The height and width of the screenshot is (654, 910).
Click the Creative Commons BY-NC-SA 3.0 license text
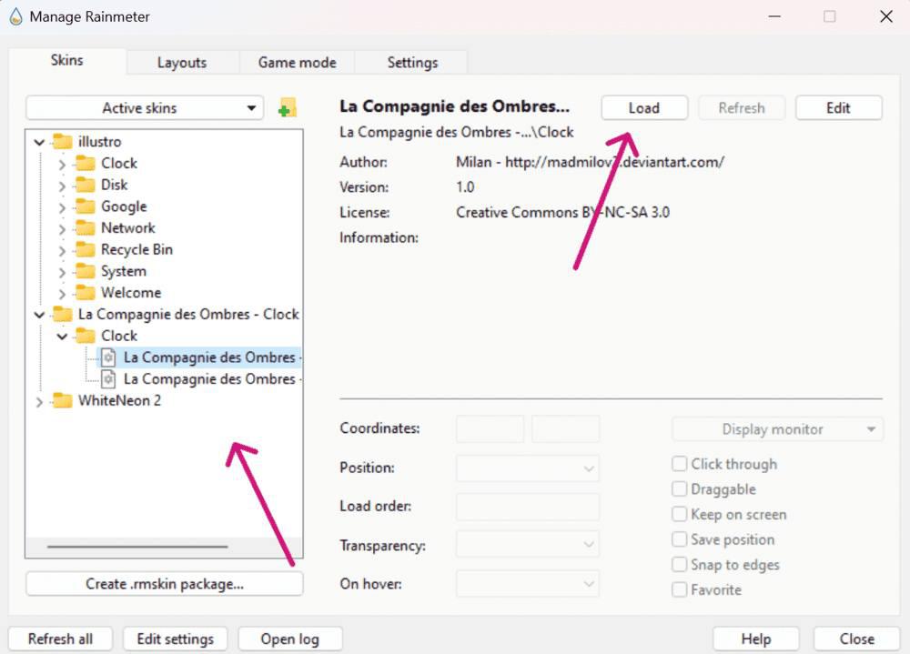(563, 212)
